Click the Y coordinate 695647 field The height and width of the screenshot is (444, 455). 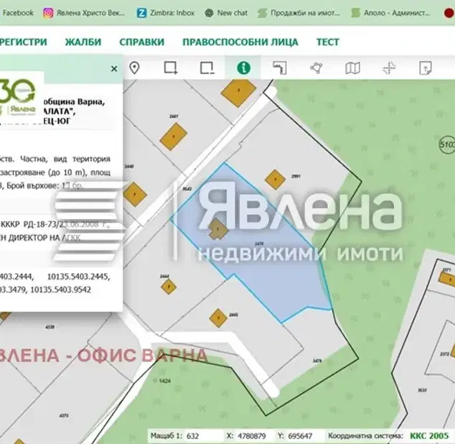click(x=304, y=436)
